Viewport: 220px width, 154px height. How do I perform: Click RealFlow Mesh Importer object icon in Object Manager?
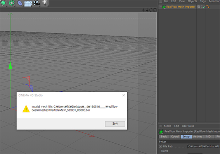(164, 7)
